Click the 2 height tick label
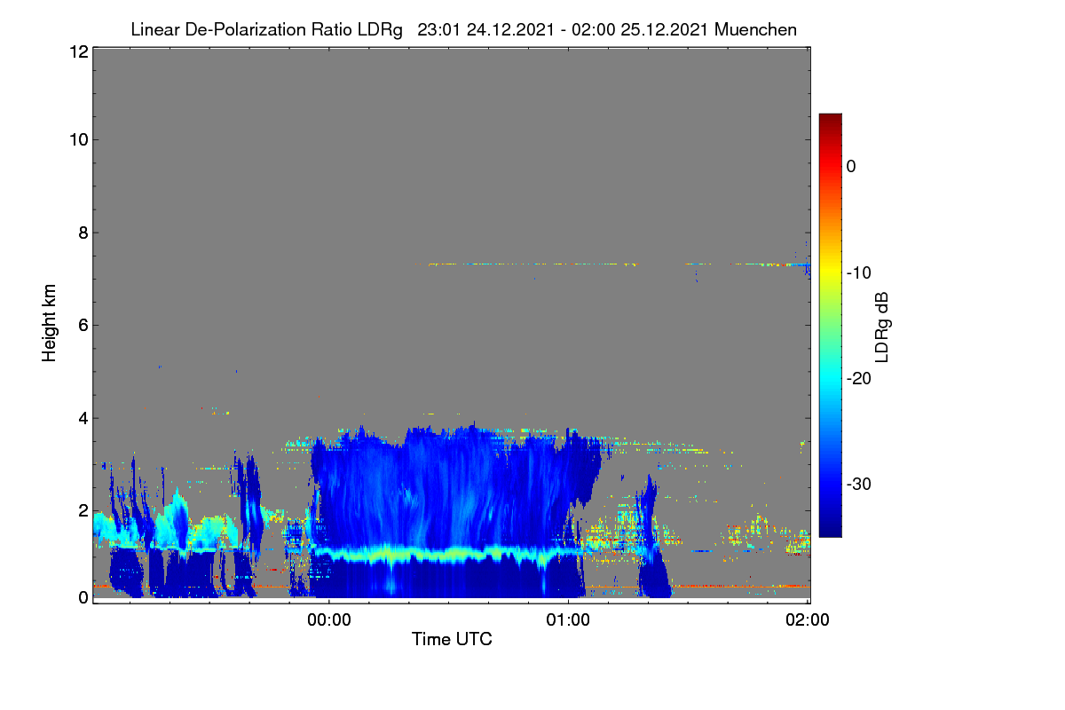 point(83,510)
